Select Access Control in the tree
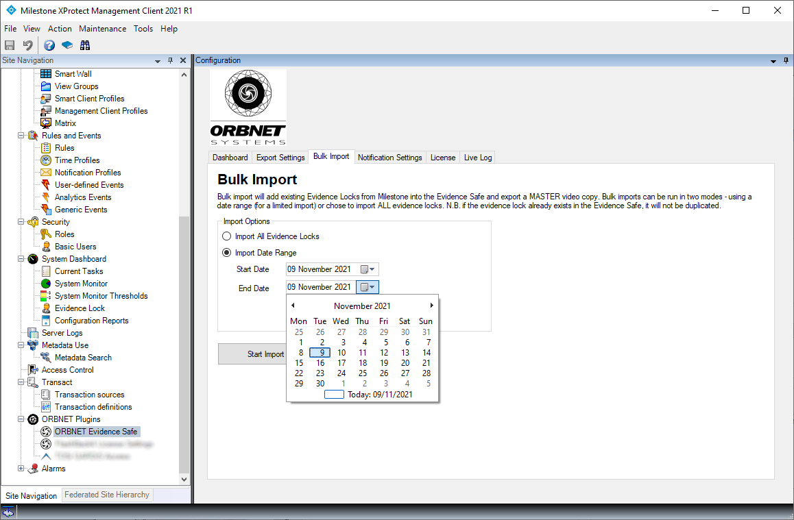 pos(68,370)
